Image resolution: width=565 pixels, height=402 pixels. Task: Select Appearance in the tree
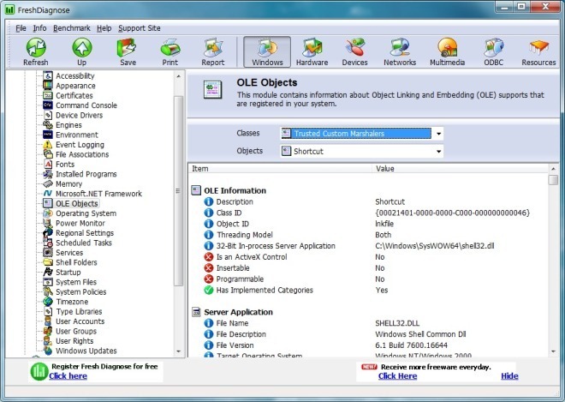[75, 86]
